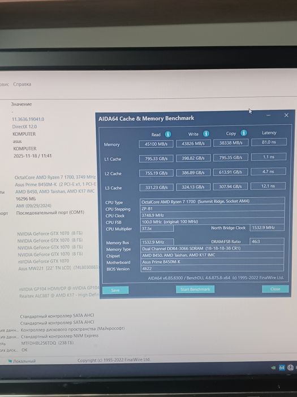The image size is (297, 397).
Task: Click L2 Cache Latency value 4.7 ns
Action: [268, 171]
